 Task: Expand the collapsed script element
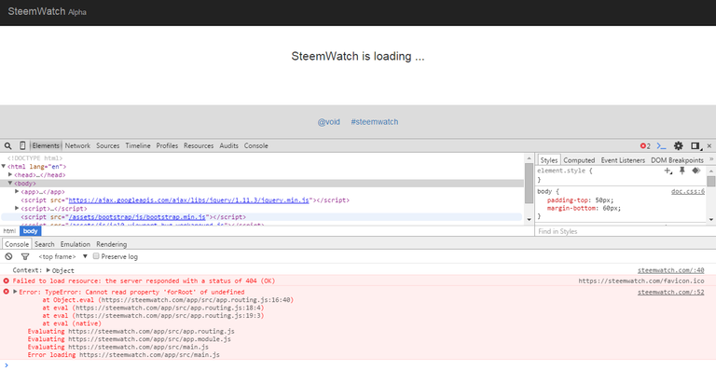tap(17, 208)
